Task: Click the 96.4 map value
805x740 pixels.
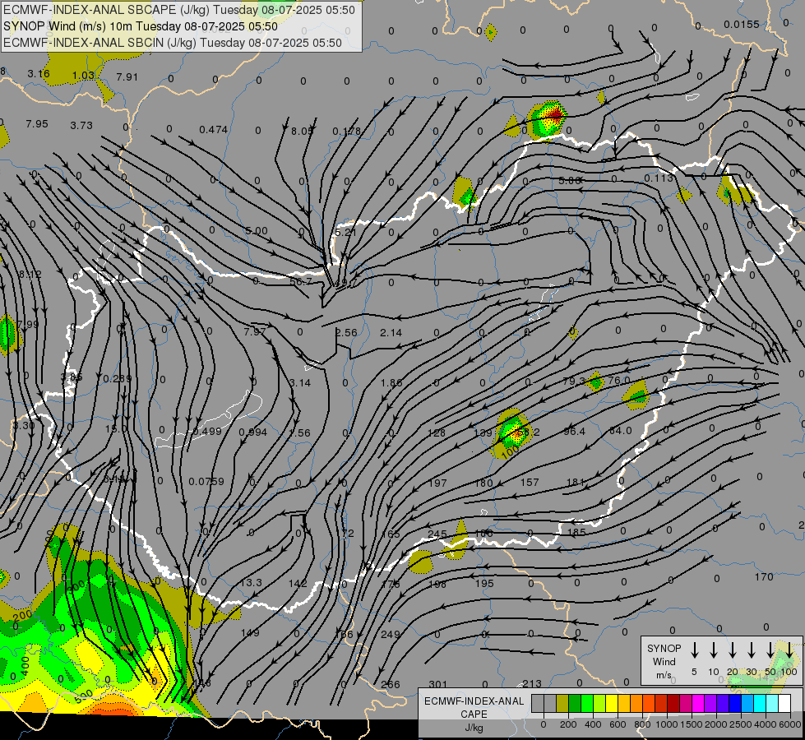Action: (x=574, y=432)
